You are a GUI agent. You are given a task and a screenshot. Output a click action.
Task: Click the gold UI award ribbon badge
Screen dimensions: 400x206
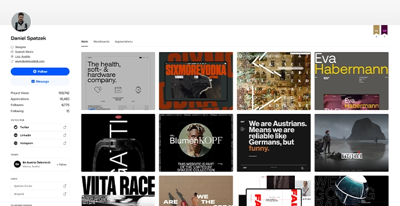coord(376,30)
